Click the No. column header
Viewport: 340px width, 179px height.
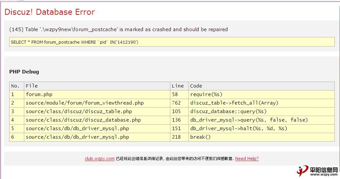click(x=17, y=86)
